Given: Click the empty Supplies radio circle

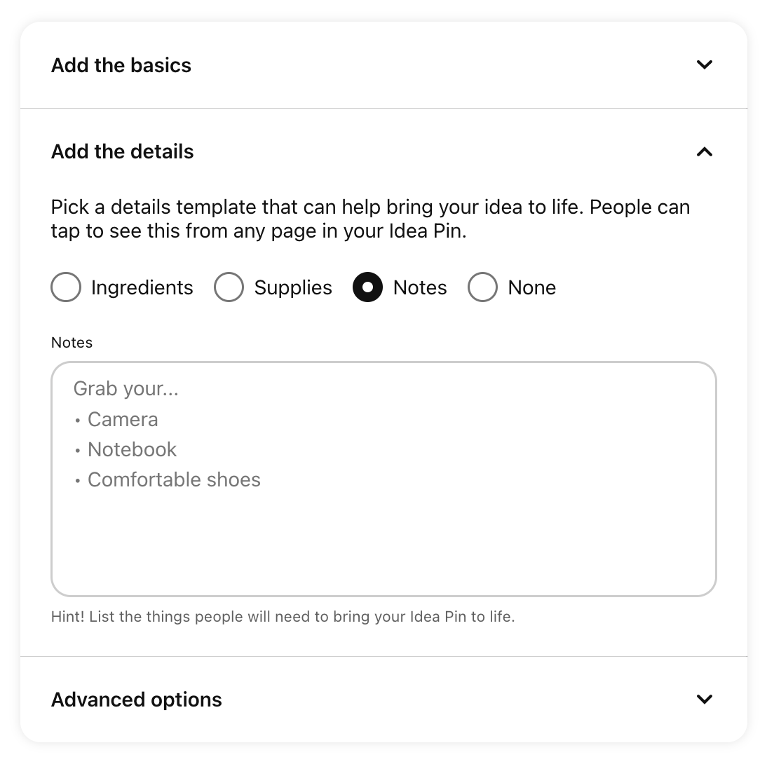Looking at the screenshot, I should coord(229,287).
